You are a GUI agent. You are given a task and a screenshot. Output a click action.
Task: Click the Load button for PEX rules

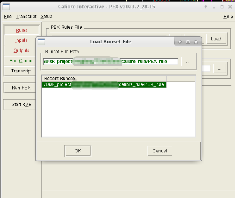(216, 39)
